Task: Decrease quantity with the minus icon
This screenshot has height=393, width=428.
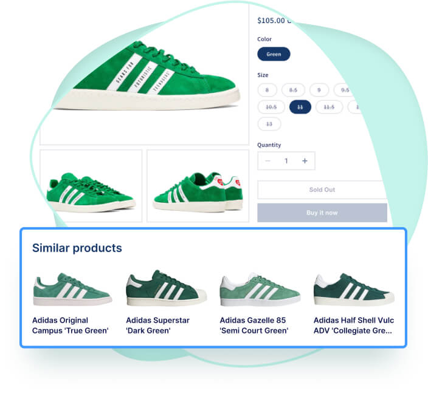Action: pos(267,161)
